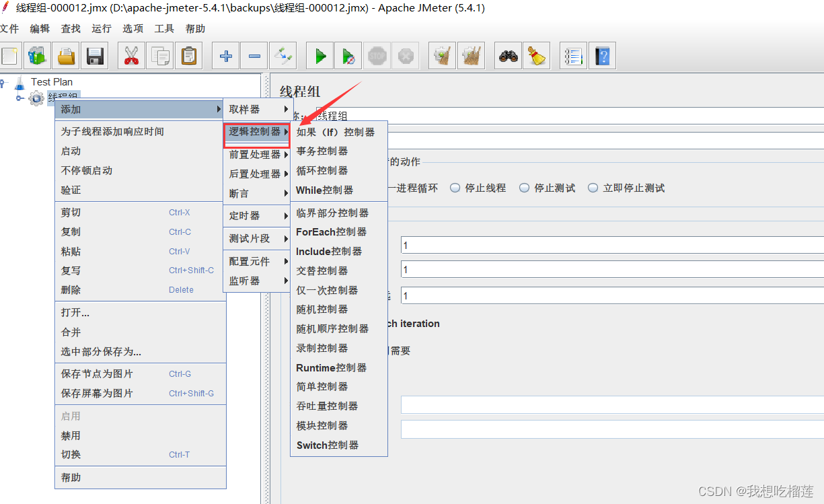Open the 查找 menu
824x504 pixels.
click(x=71, y=28)
